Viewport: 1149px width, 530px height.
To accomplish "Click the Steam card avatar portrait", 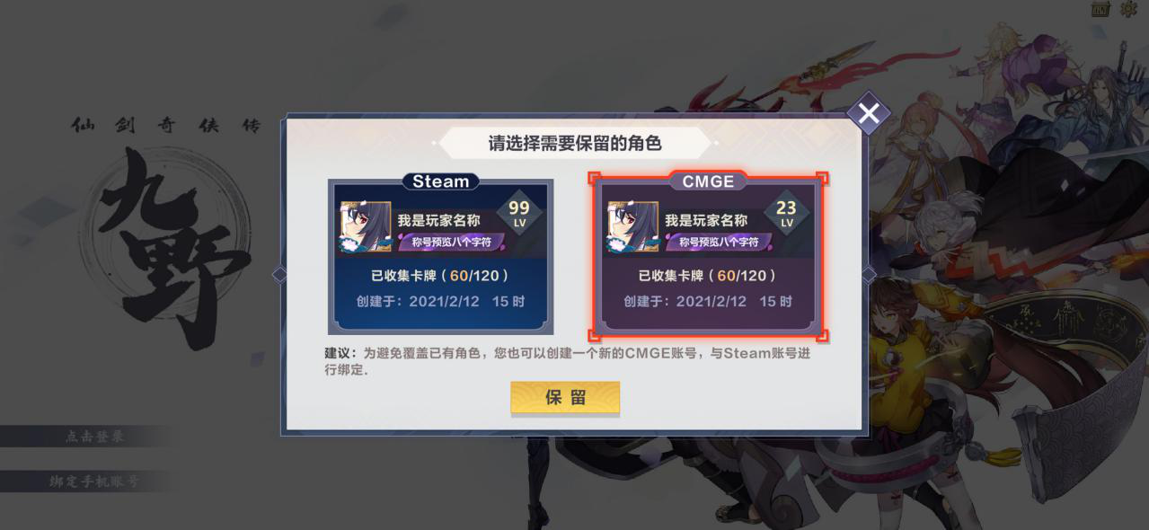I will click(366, 227).
